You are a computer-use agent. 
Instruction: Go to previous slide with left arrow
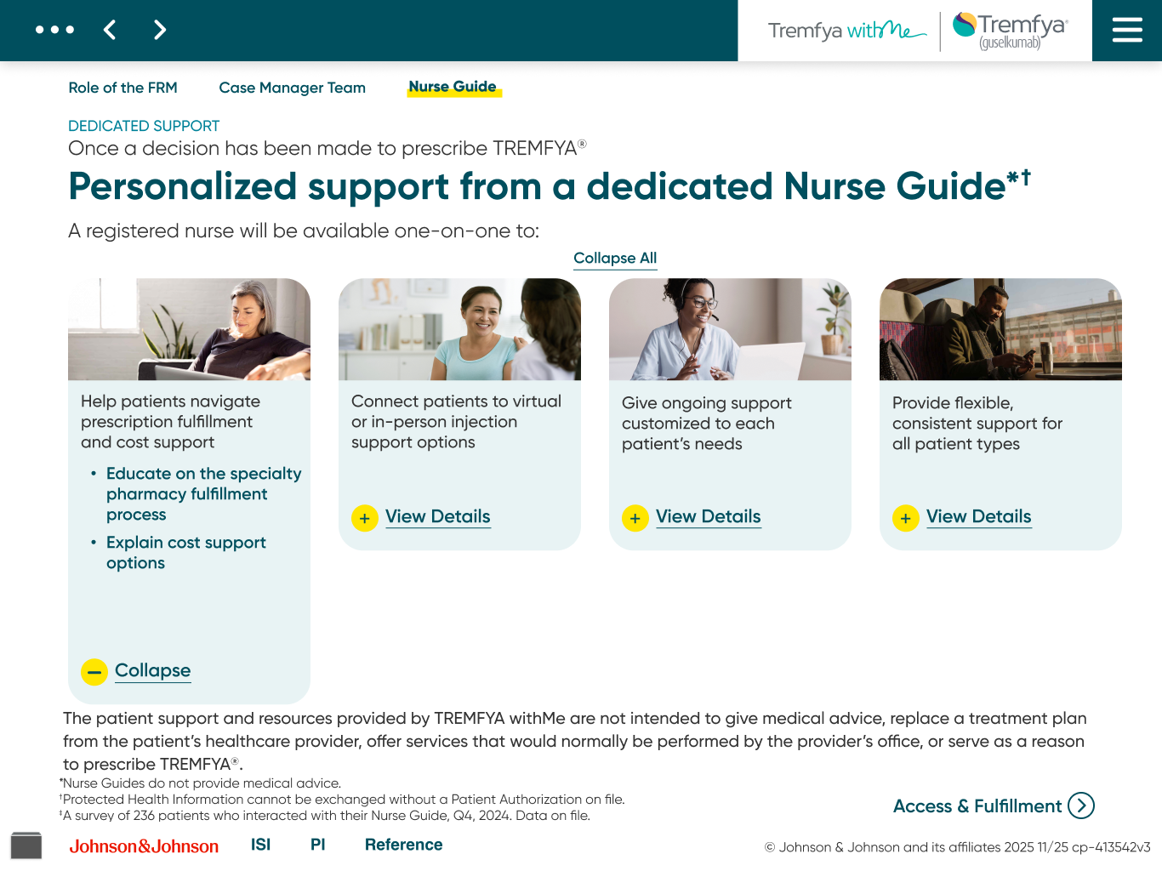pyautogui.click(x=110, y=30)
